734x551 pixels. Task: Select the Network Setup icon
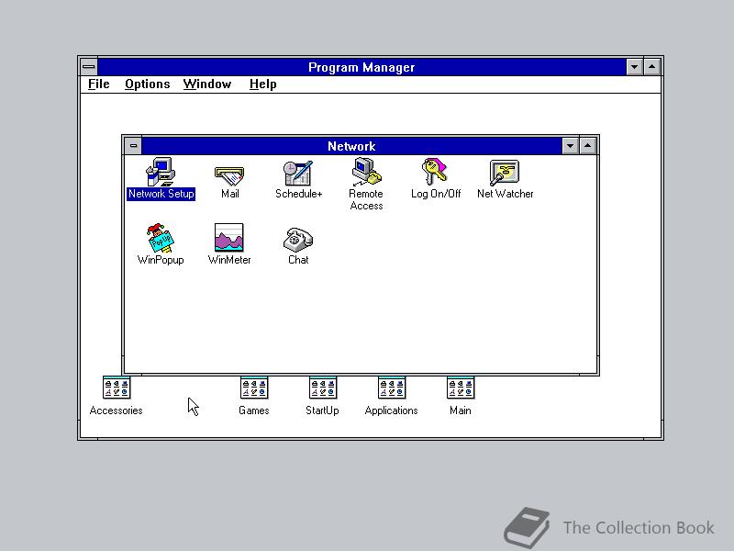(x=161, y=172)
